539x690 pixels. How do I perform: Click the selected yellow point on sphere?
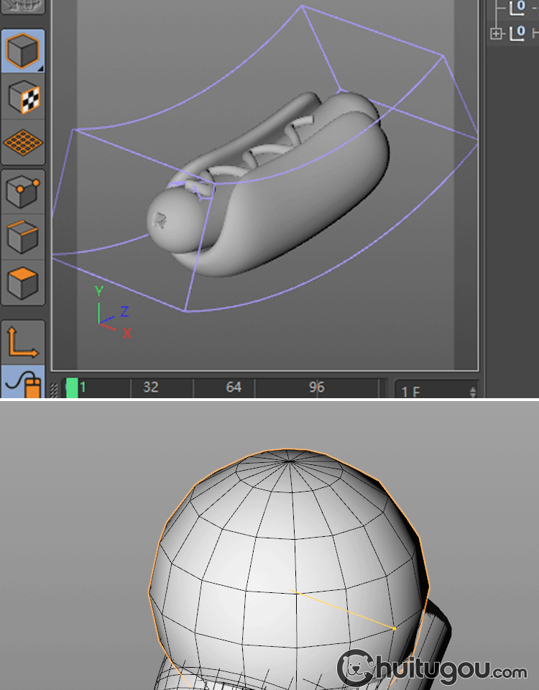tap(394, 629)
